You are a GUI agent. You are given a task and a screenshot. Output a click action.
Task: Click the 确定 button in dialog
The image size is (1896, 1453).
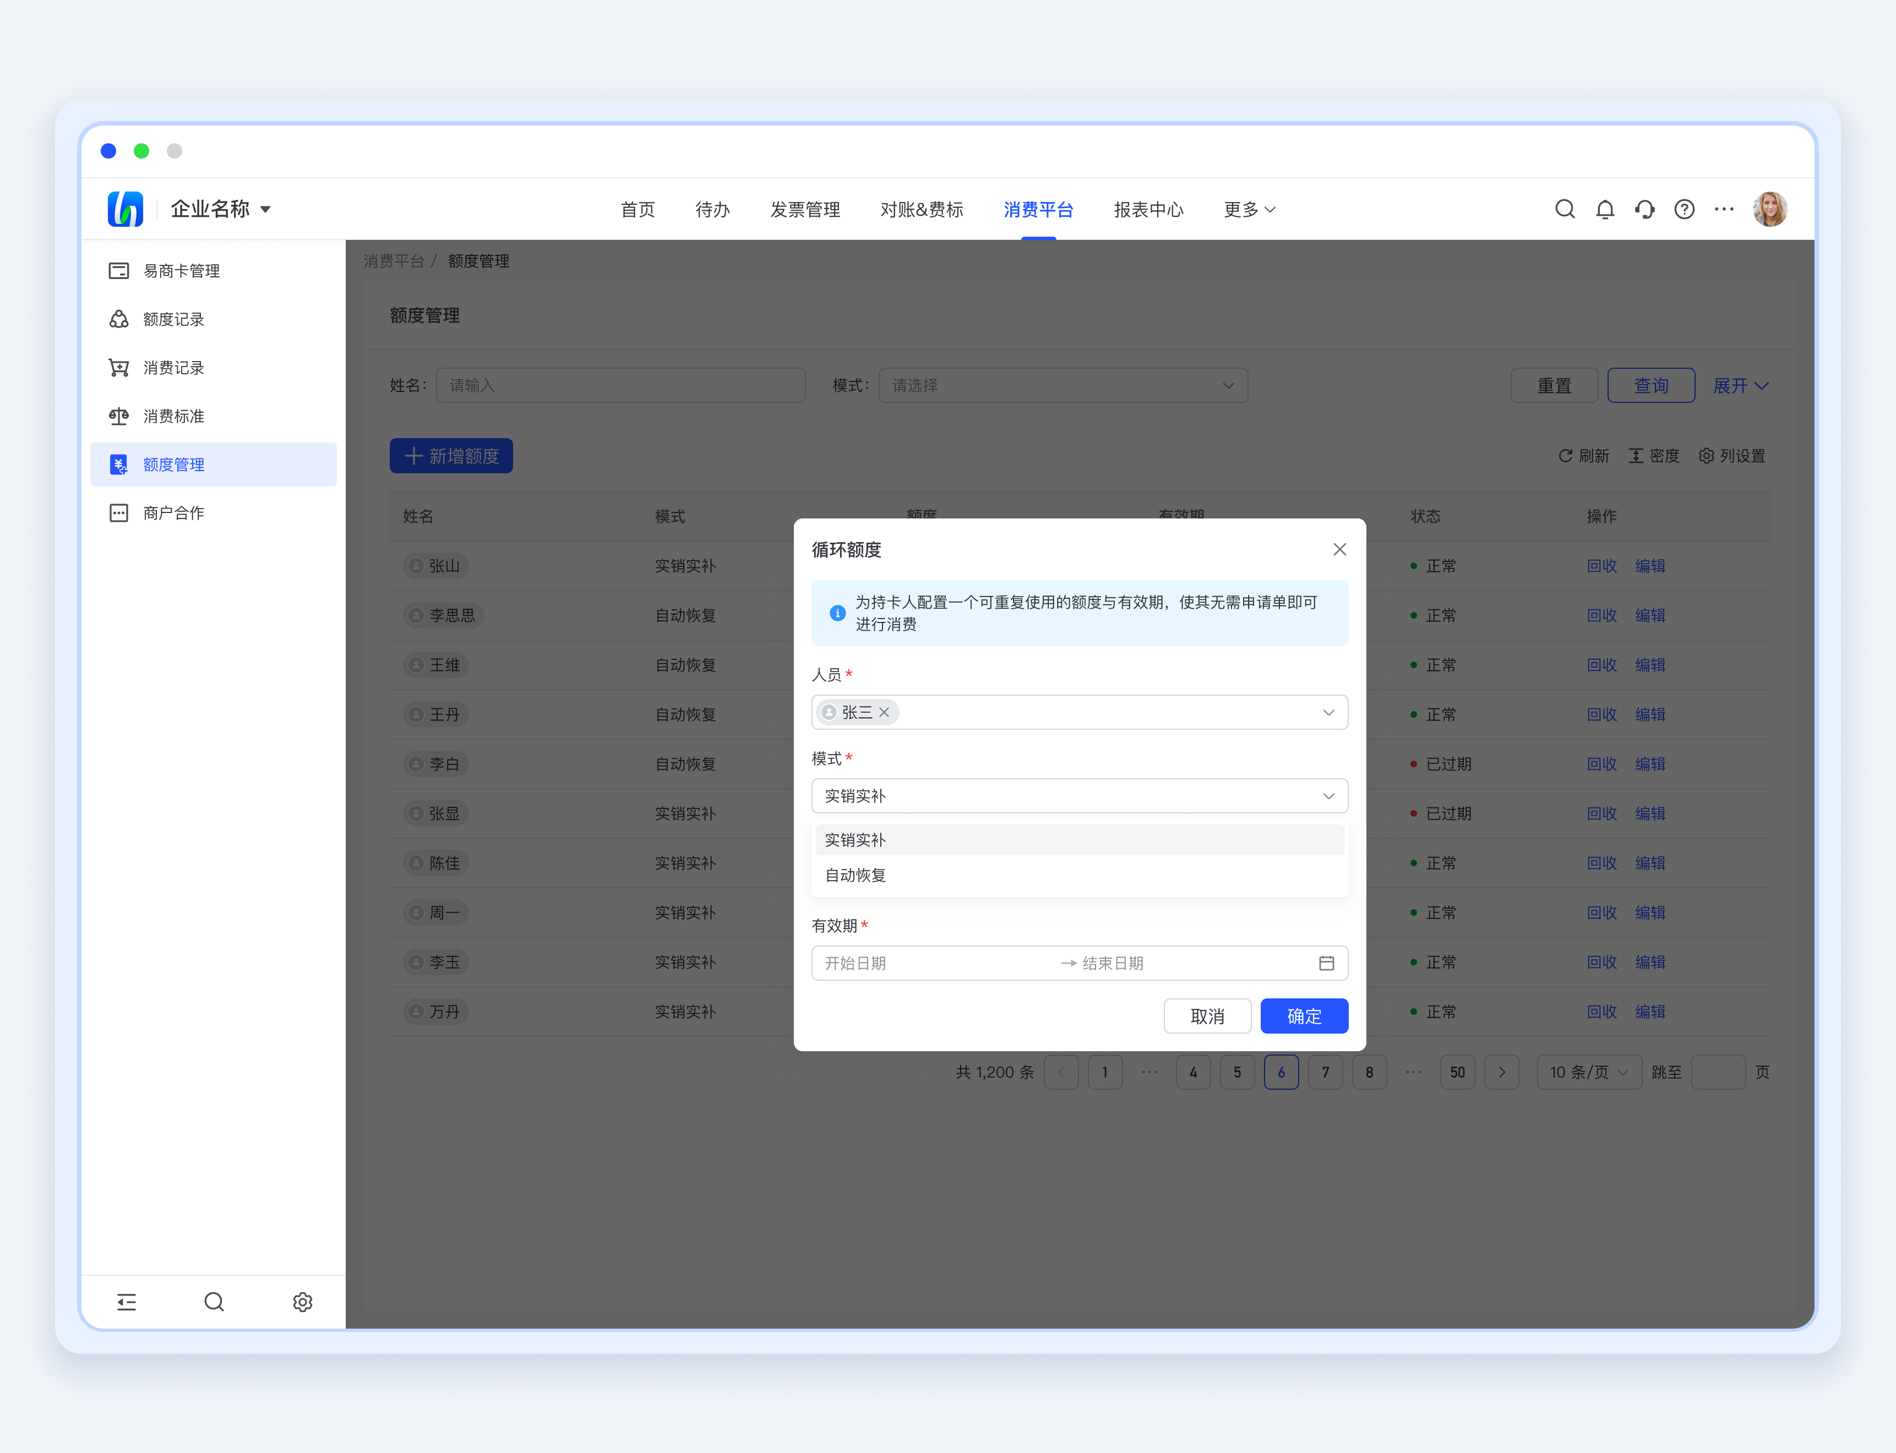(x=1304, y=1016)
